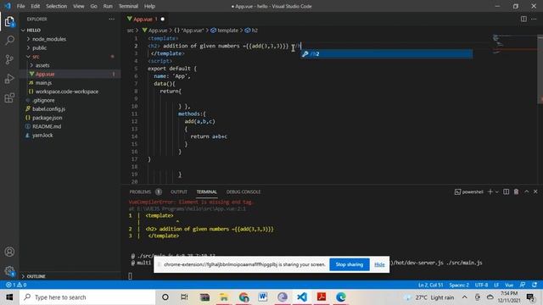Open the Search view in activity bar

coord(9,40)
